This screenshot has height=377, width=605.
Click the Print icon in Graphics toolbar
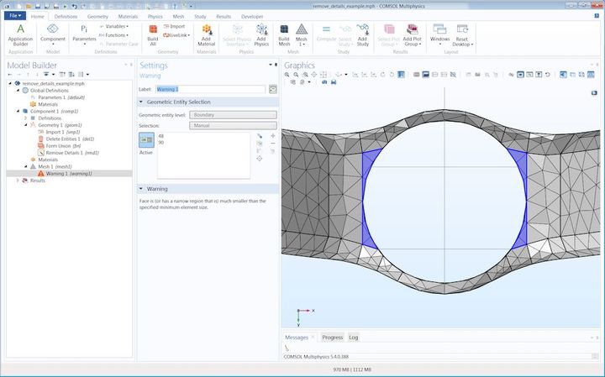pyautogui.click(x=334, y=82)
